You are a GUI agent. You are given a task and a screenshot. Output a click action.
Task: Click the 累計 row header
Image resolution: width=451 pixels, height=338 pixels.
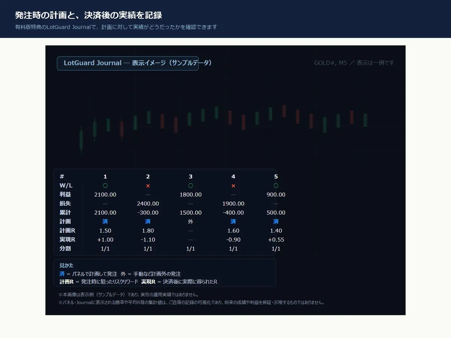[65, 213]
